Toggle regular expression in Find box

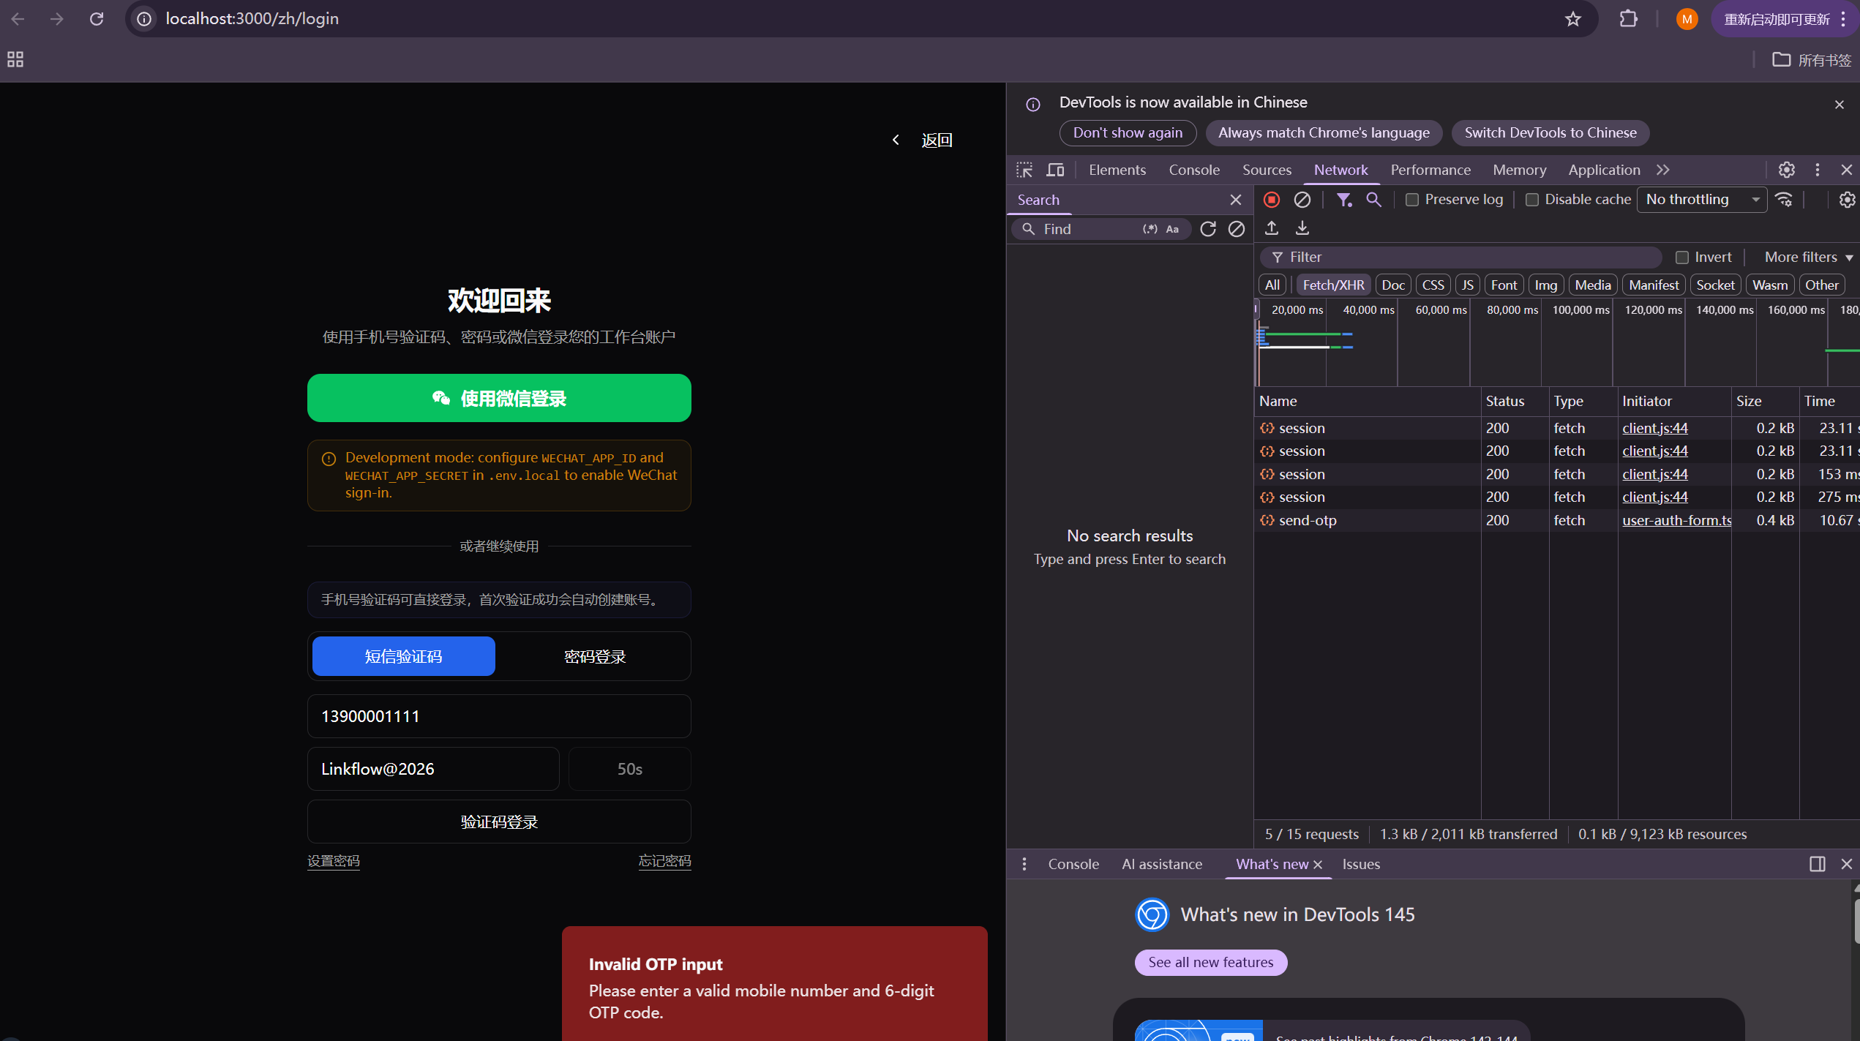click(x=1150, y=229)
